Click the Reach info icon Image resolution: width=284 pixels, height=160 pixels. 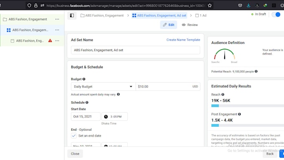pos(223,94)
